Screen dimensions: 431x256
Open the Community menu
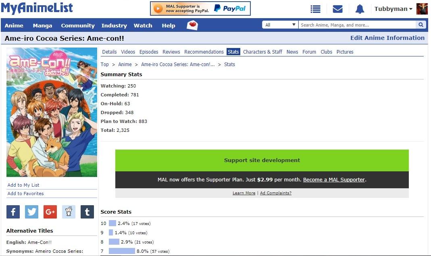tap(78, 25)
